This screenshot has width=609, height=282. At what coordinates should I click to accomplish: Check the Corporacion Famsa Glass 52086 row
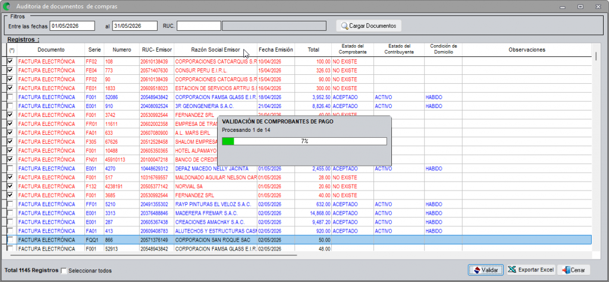point(10,97)
